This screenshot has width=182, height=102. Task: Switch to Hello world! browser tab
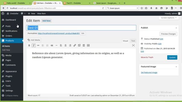coord(16,3)
